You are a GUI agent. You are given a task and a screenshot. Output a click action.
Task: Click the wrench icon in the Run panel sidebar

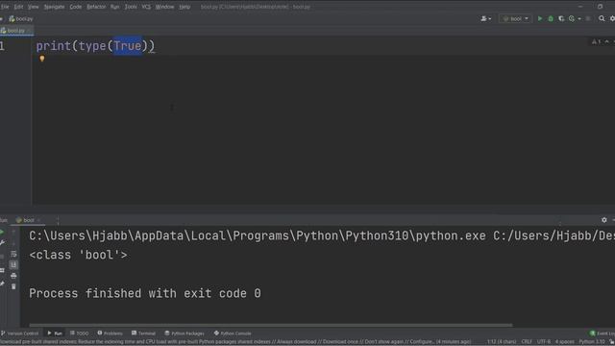(2, 243)
